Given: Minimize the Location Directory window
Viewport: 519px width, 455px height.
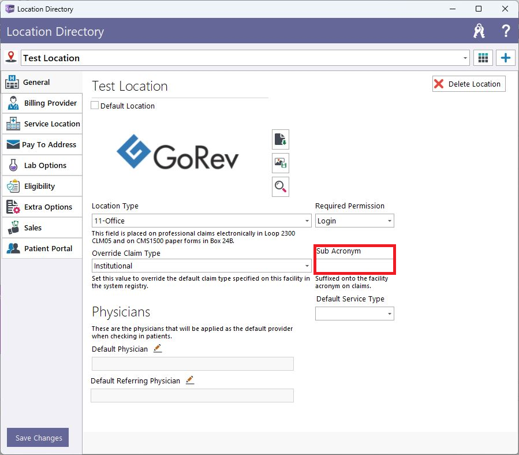Looking at the screenshot, I should pos(453,9).
